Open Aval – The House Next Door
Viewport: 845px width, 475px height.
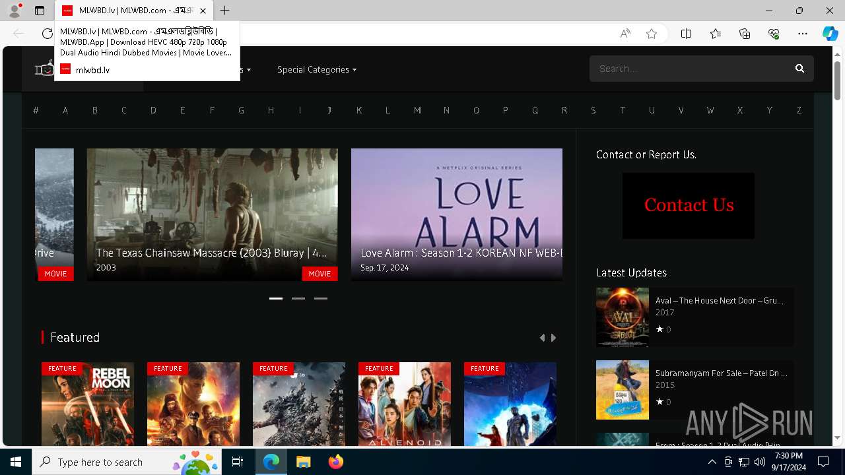[x=719, y=300]
